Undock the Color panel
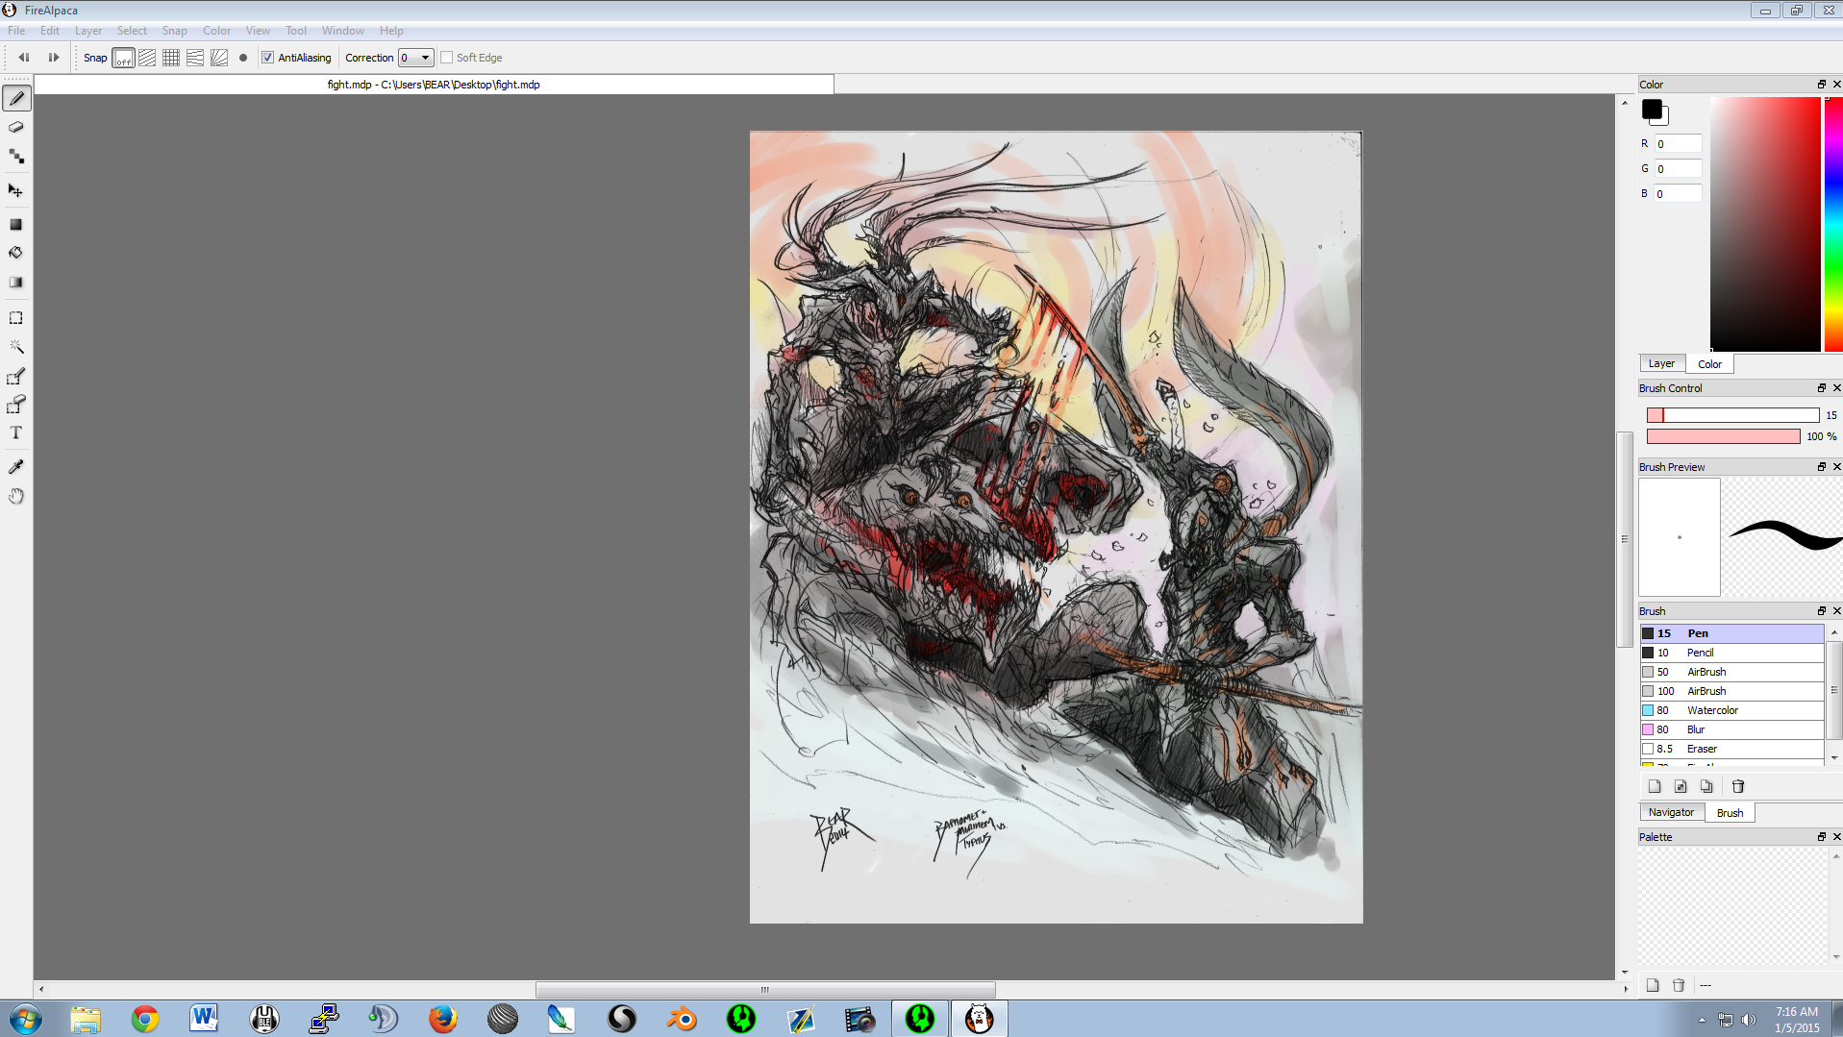 1821,85
